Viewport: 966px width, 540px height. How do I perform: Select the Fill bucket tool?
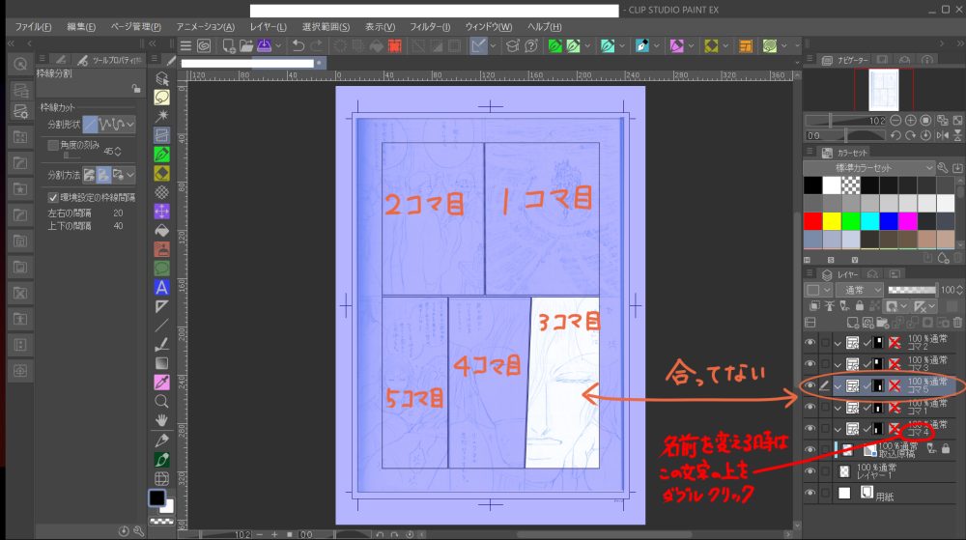point(161,230)
